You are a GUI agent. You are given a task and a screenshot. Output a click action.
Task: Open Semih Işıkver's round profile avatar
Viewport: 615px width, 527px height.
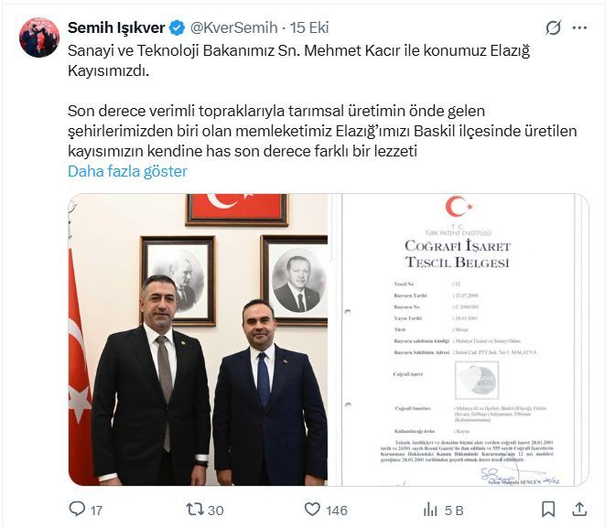(39, 38)
